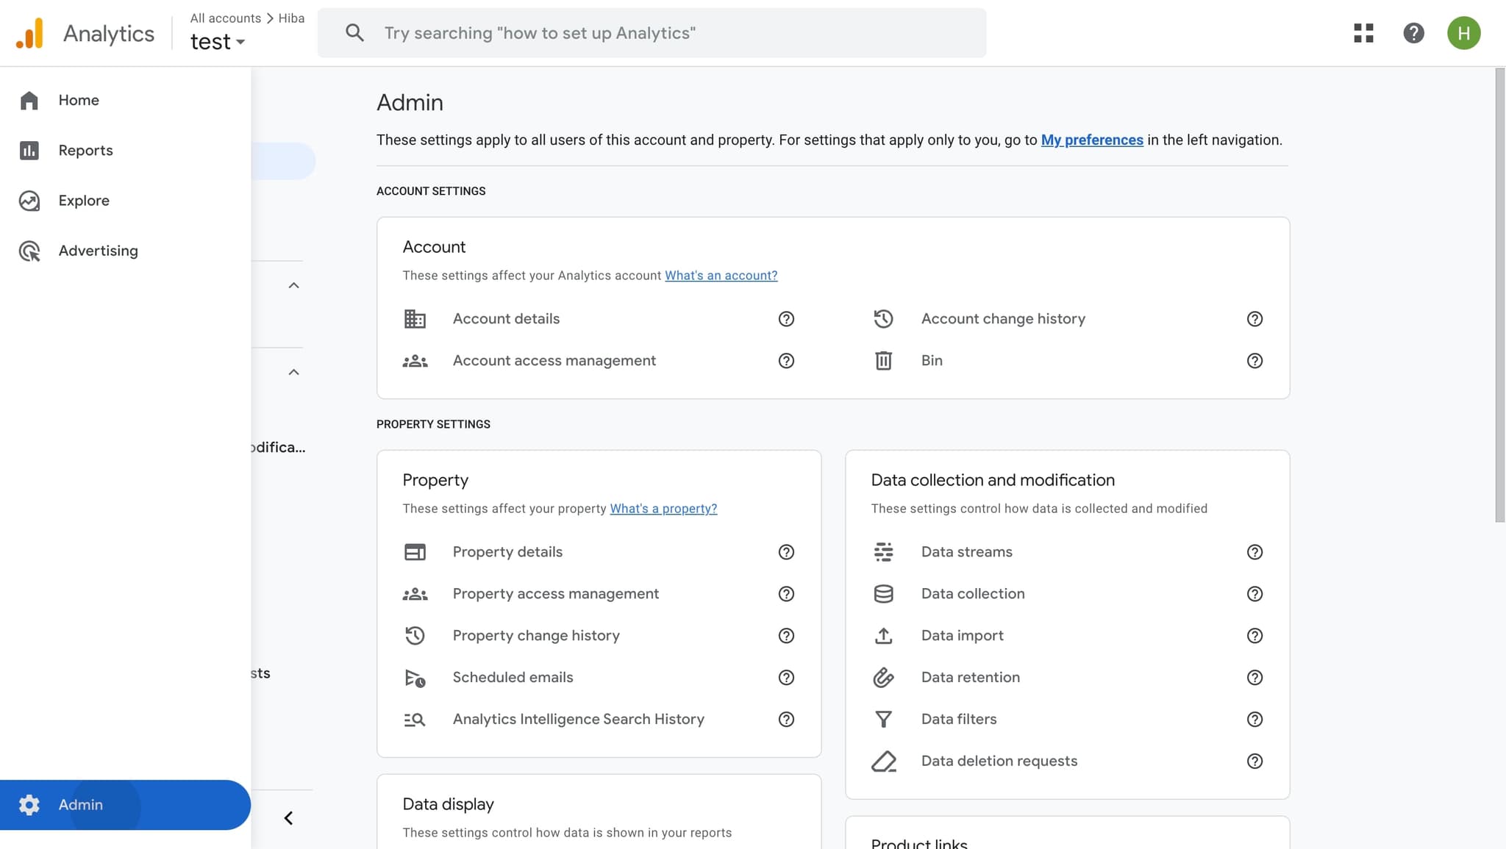Open Data filters configuration
This screenshot has height=849, width=1506.
[x=958, y=719]
